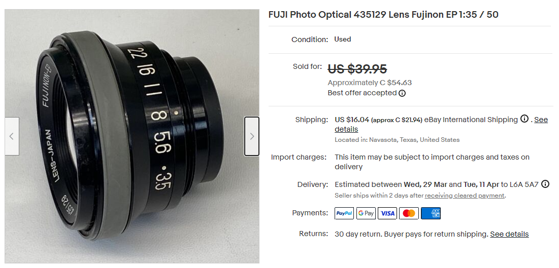The image size is (559, 268).
Task: Click the Used condition value
Action: [x=343, y=39]
